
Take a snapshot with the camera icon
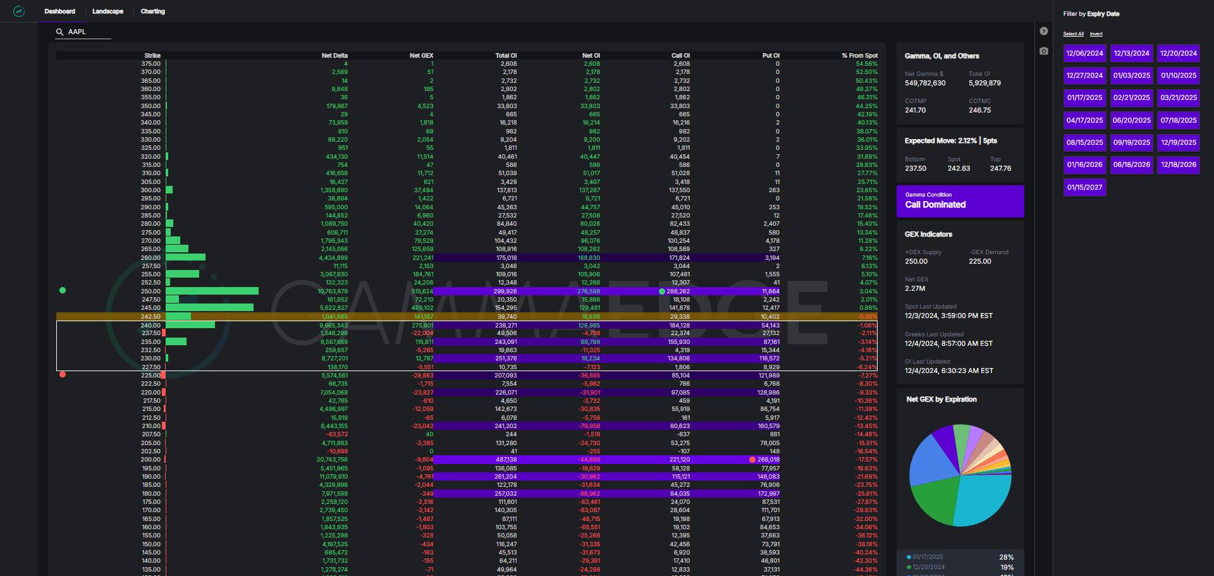1044,51
